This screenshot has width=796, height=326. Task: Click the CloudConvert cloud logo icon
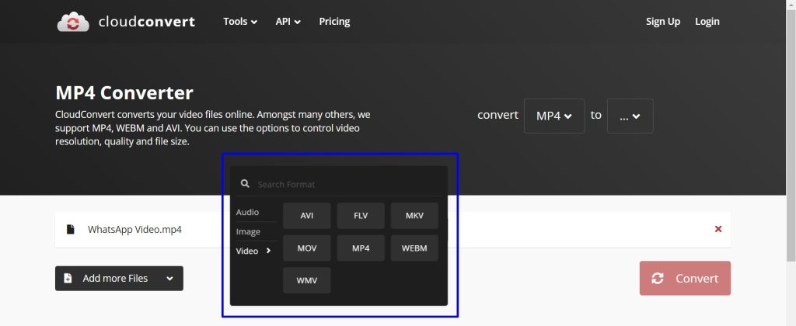pyautogui.click(x=73, y=22)
